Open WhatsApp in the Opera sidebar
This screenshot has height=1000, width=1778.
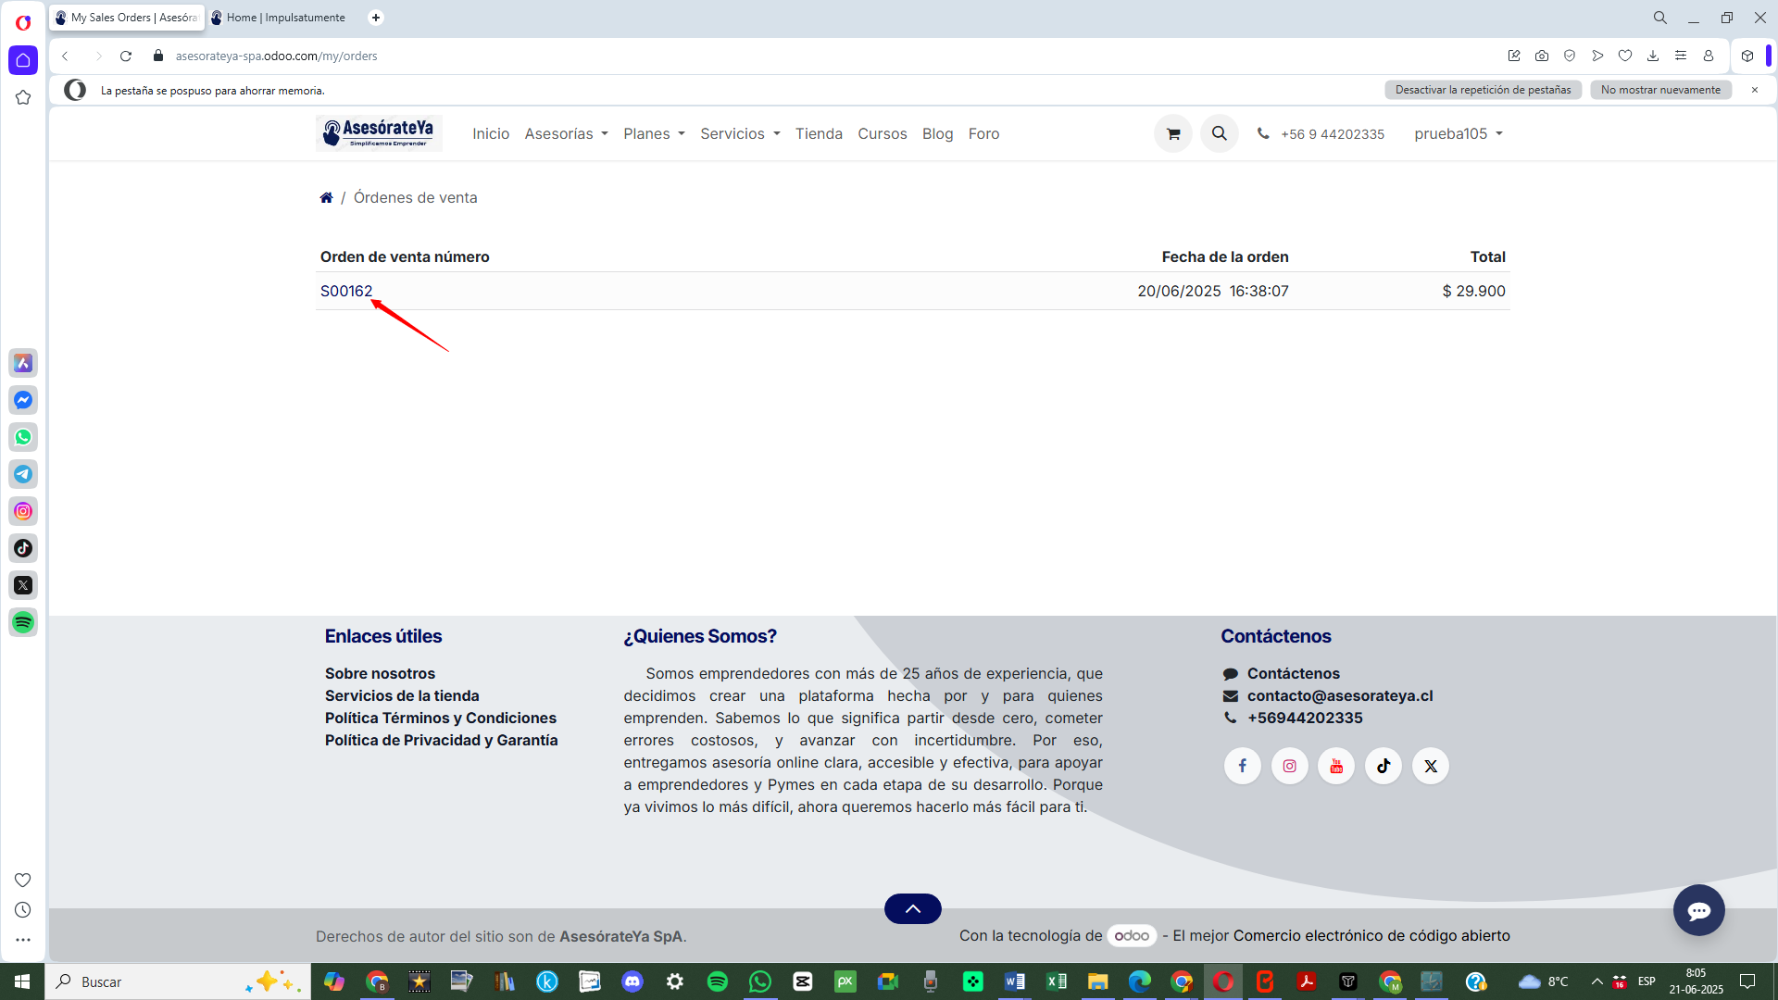23,437
